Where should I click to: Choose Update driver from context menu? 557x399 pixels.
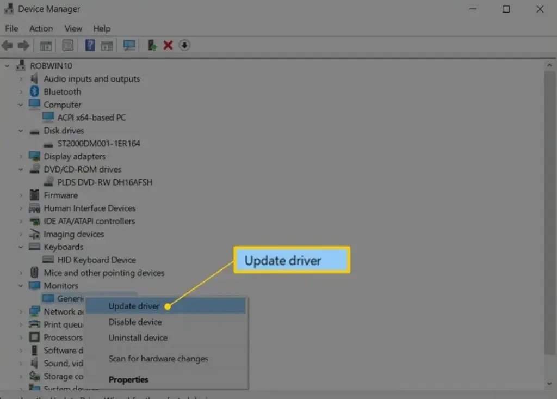(134, 306)
